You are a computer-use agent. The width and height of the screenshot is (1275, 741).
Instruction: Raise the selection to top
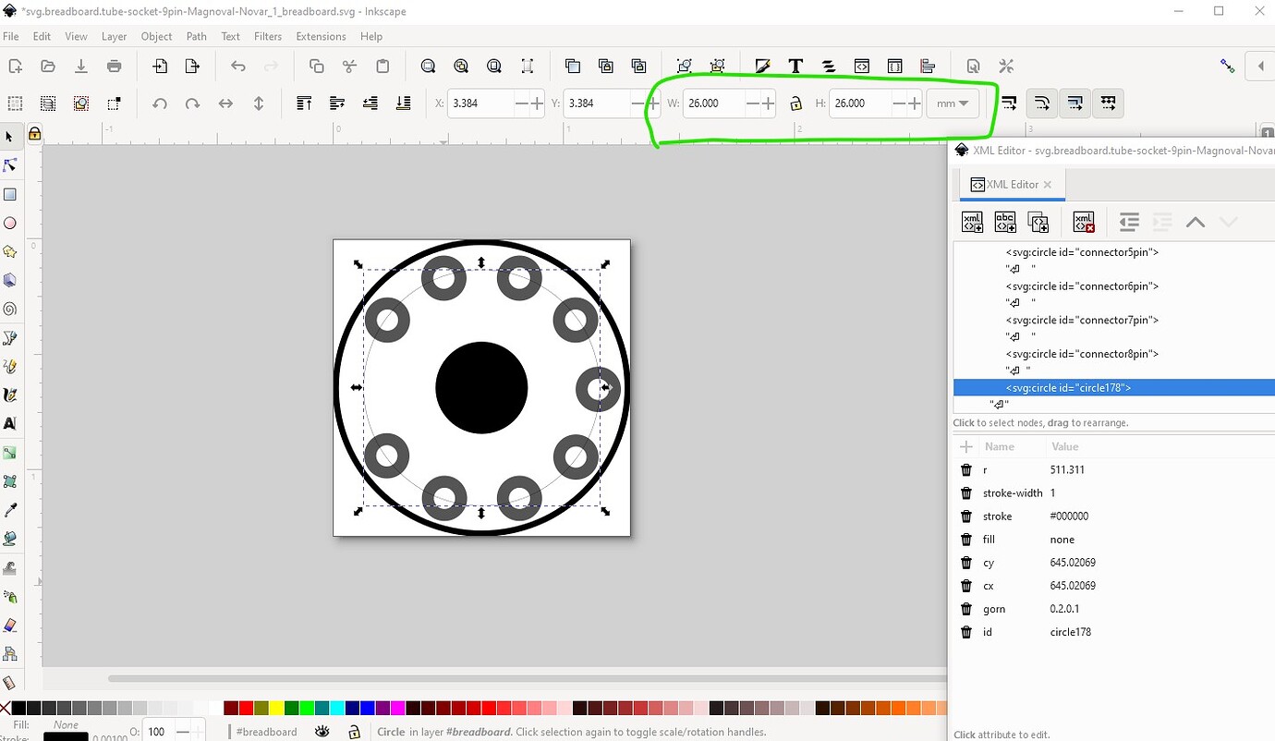point(304,103)
